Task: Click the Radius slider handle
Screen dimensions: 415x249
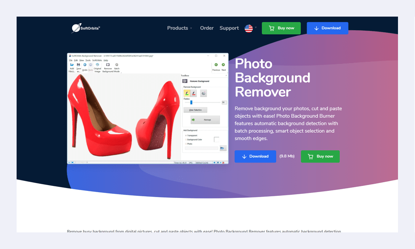Action: pyautogui.click(x=191, y=103)
